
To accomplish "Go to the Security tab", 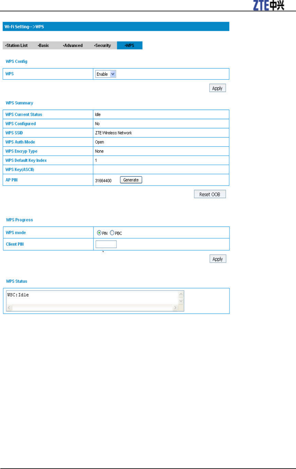I will tap(103, 45).
